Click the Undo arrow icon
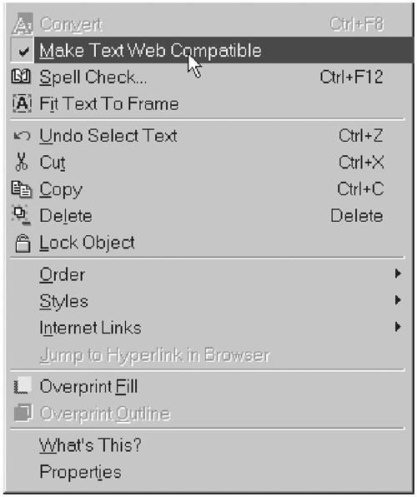The width and height of the screenshot is (417, 497). click(x=23, y=136)
